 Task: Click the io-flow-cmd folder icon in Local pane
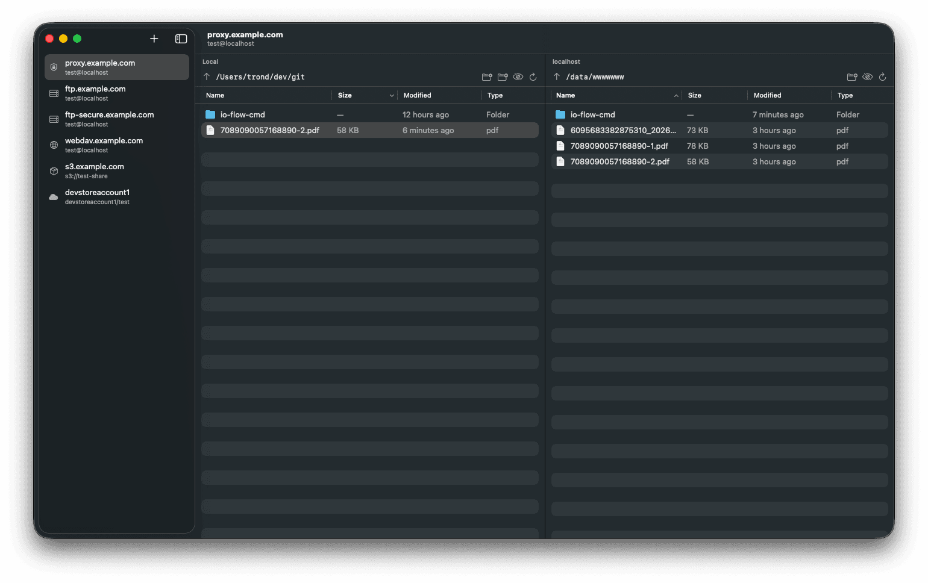click(210, 114)
